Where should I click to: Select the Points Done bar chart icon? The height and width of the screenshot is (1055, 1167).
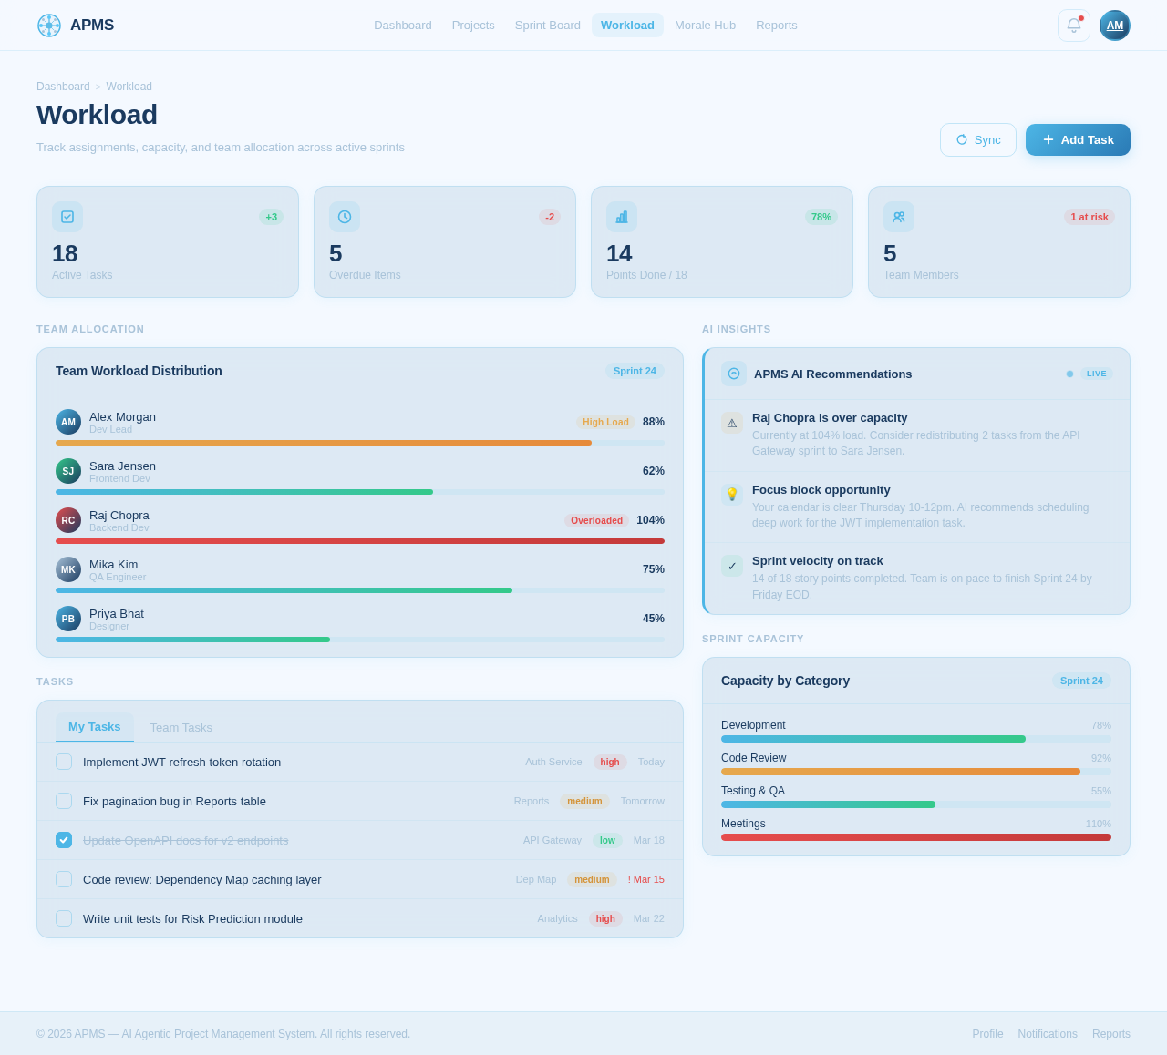[622, 217]
